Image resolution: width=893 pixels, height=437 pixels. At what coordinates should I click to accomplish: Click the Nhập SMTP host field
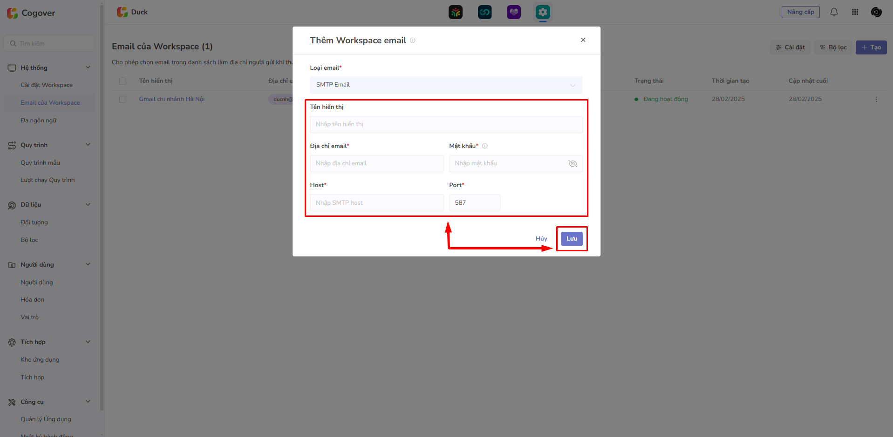click(376, 203)
